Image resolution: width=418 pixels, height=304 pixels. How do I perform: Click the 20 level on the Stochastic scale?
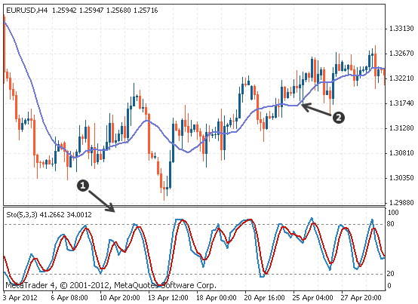[x=390, y=274]
